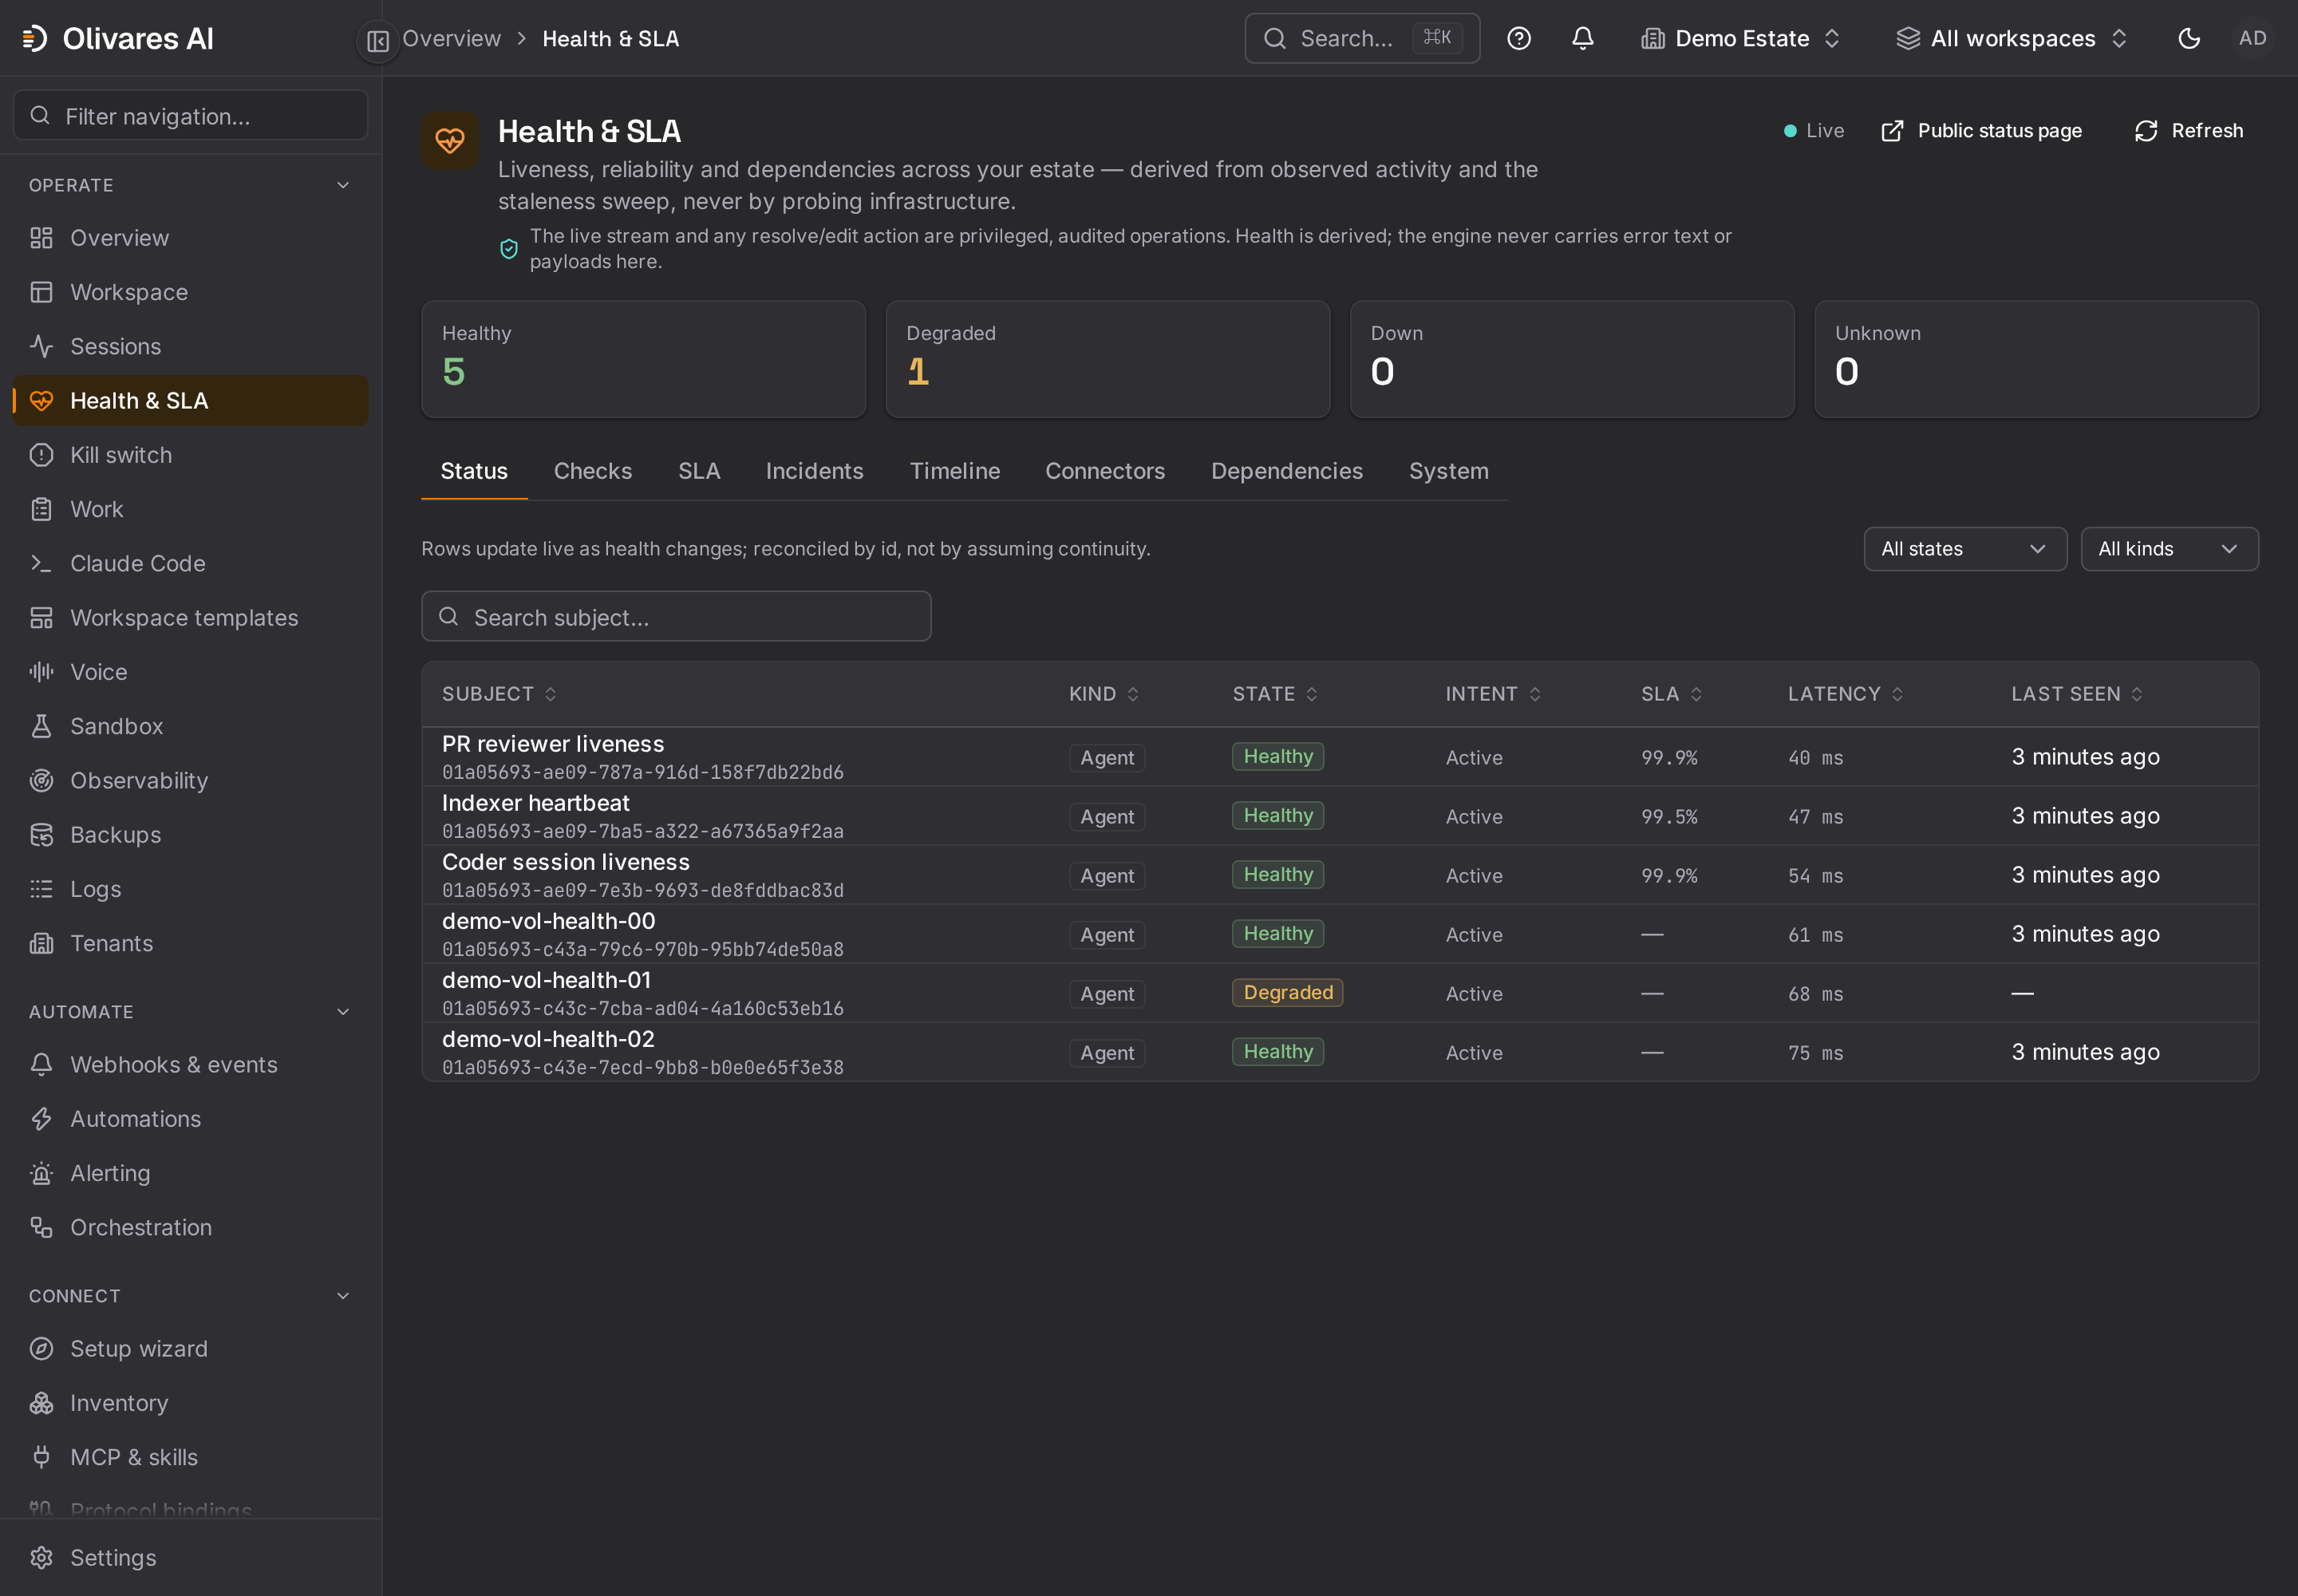Click the Degraded summary card
2298x1596 pixels.
tap(1108, 359)
